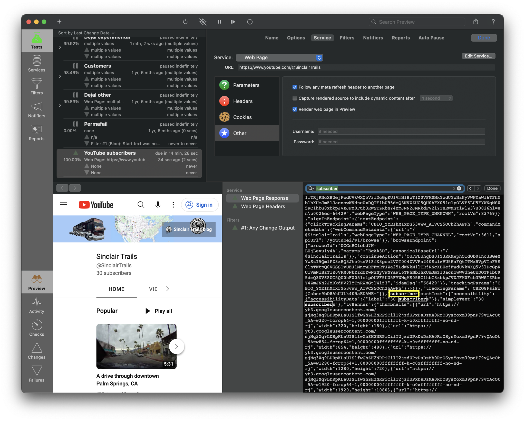The image size is (525, 421).
Task: Open the Notifiers sidebar section
Action: tap(37, 109)
